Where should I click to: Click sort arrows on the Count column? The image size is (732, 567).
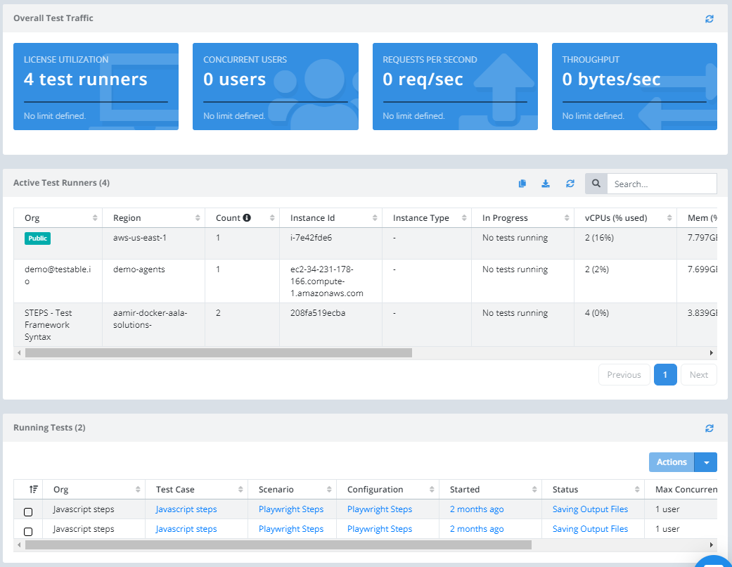tap(272, 217)
